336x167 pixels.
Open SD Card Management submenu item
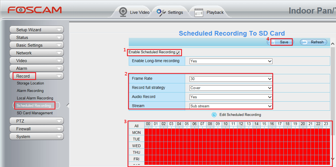[35, 113]
